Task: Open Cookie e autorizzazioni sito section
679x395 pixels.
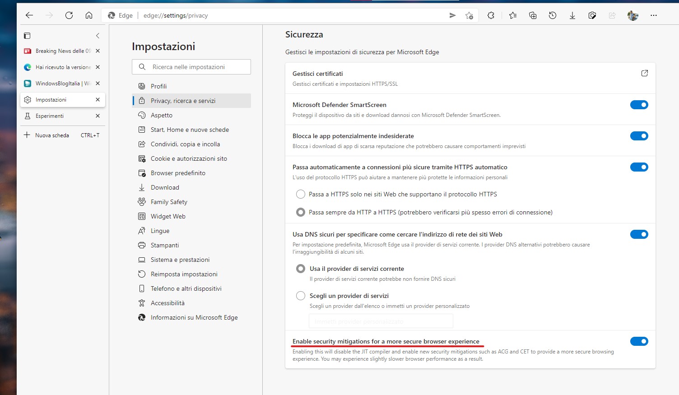Action: (x=191, y=158)
